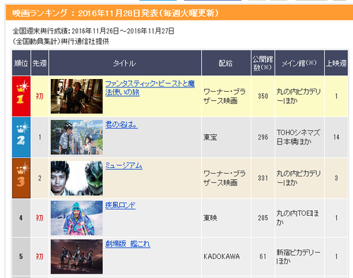The width and height of the screenshot is (353, 278).
Task: Click the gray rank 4 cell
Action: coord(21,218)
